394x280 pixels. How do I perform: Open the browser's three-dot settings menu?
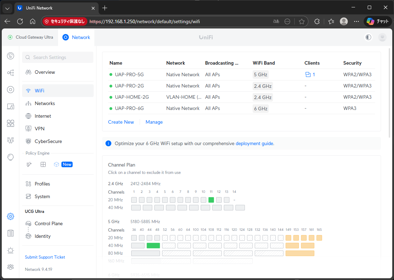356,21
